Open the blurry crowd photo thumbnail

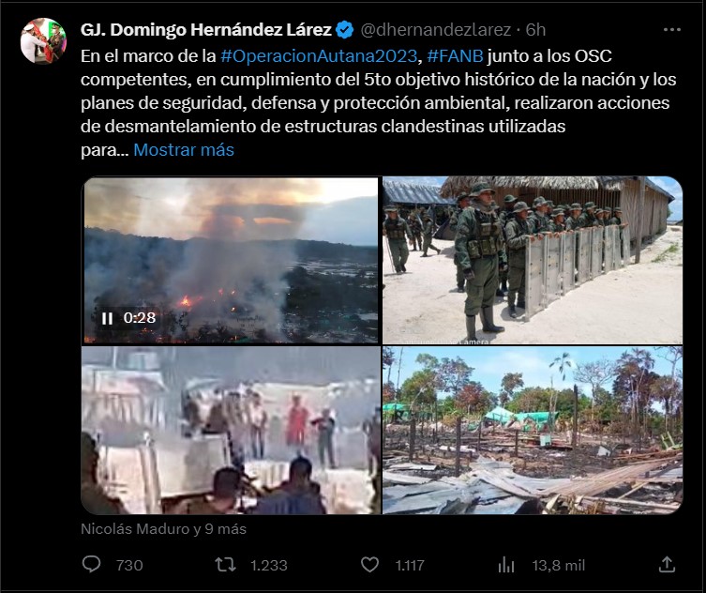click(x=231, y=430)
